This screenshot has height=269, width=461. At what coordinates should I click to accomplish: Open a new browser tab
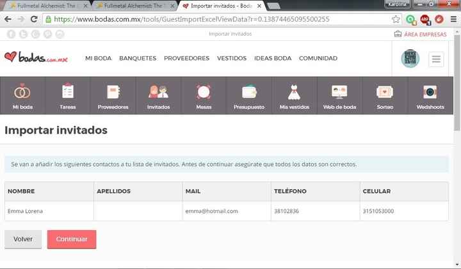(274, 6)
